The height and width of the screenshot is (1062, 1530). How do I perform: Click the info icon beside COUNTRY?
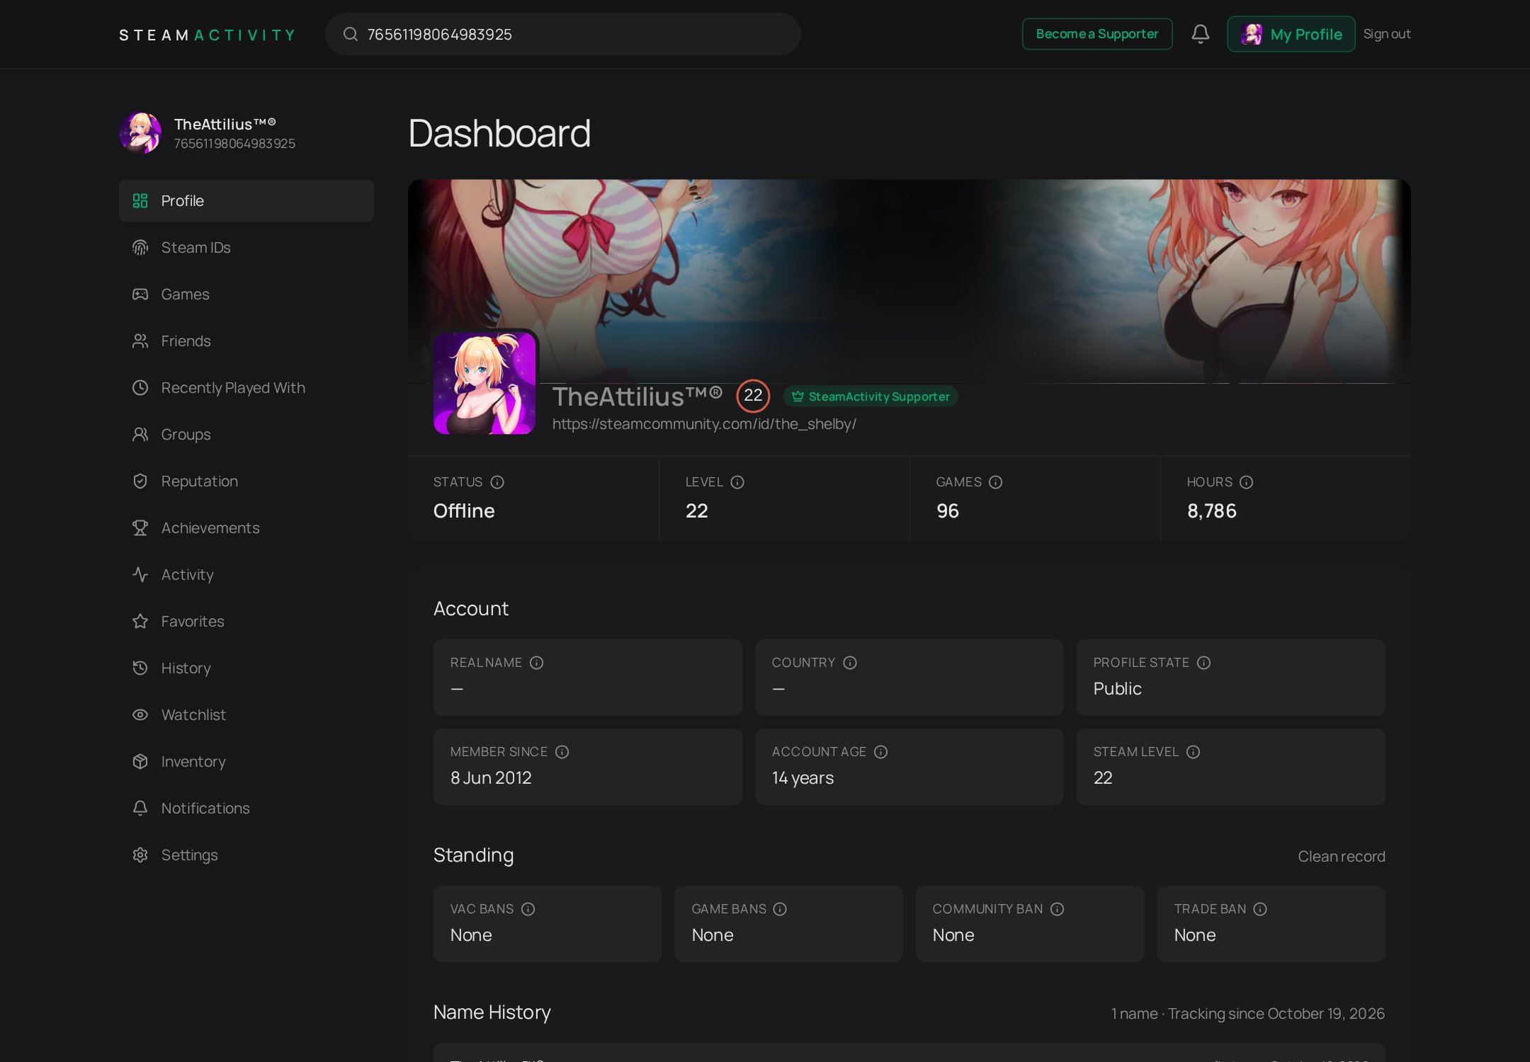click(x=850, y=663)
